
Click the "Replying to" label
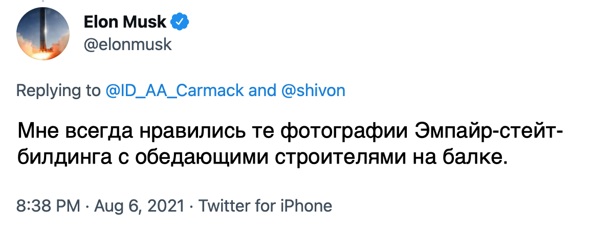click(58, 90)
